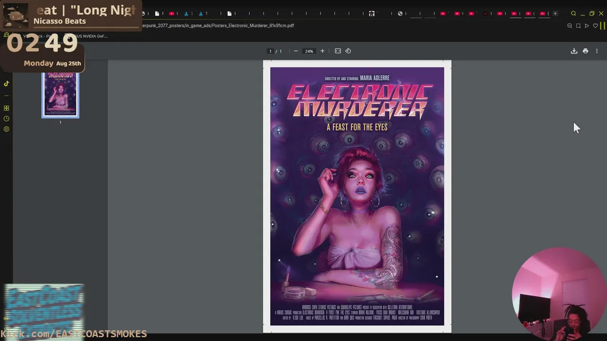Open TikTok from the browser sidebar
This screenshot has height=341, width=607.
(x=7, y=83)
